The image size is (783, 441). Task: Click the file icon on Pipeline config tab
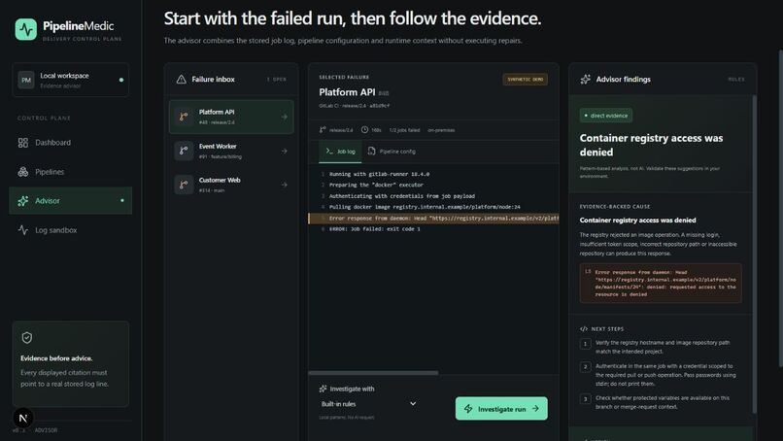[x=371, y=151]
